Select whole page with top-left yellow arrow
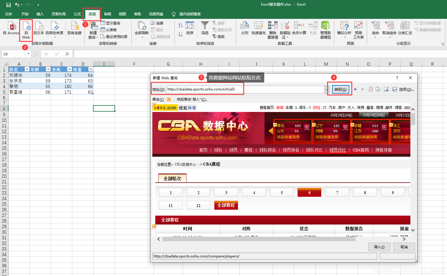This screenshot has height=276, width=447. pos(154,105)
